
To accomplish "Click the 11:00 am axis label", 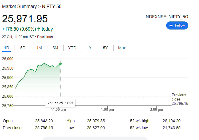I will click(x=59, y=110).
